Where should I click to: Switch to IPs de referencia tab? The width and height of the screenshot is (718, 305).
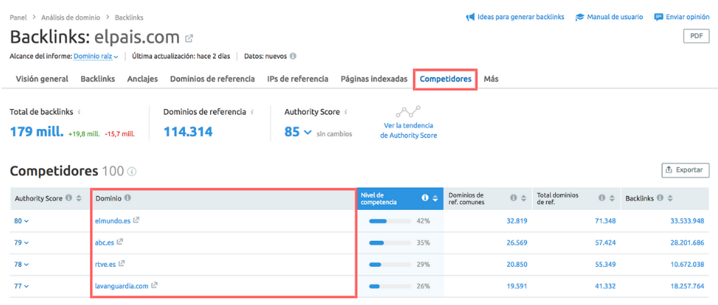pos(298,79)
